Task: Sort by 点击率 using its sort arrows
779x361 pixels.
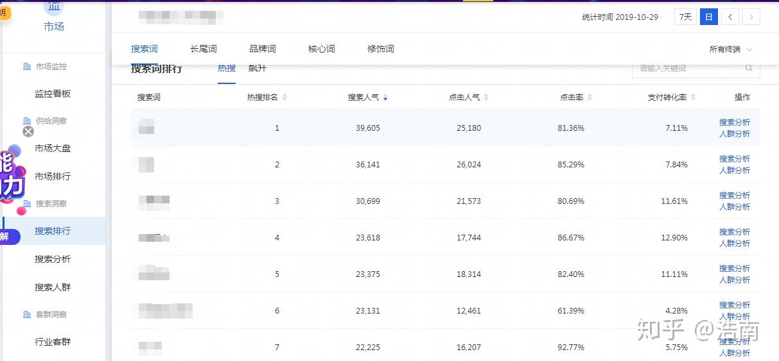Action: (590, 97)
